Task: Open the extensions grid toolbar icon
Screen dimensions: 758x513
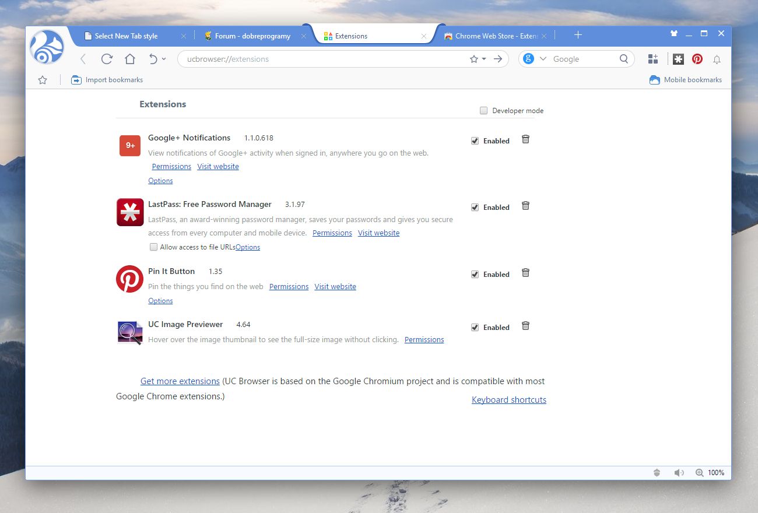Action: (653, 59)
